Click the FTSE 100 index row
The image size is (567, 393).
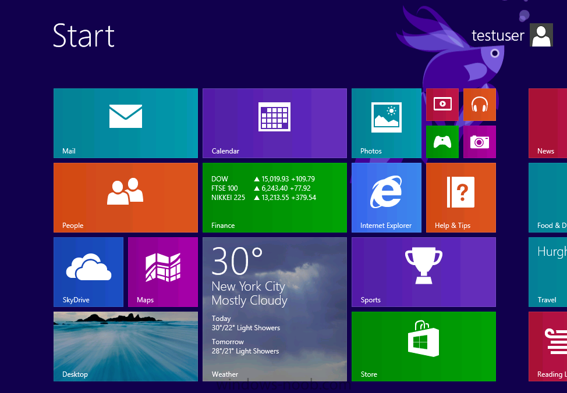261,188
